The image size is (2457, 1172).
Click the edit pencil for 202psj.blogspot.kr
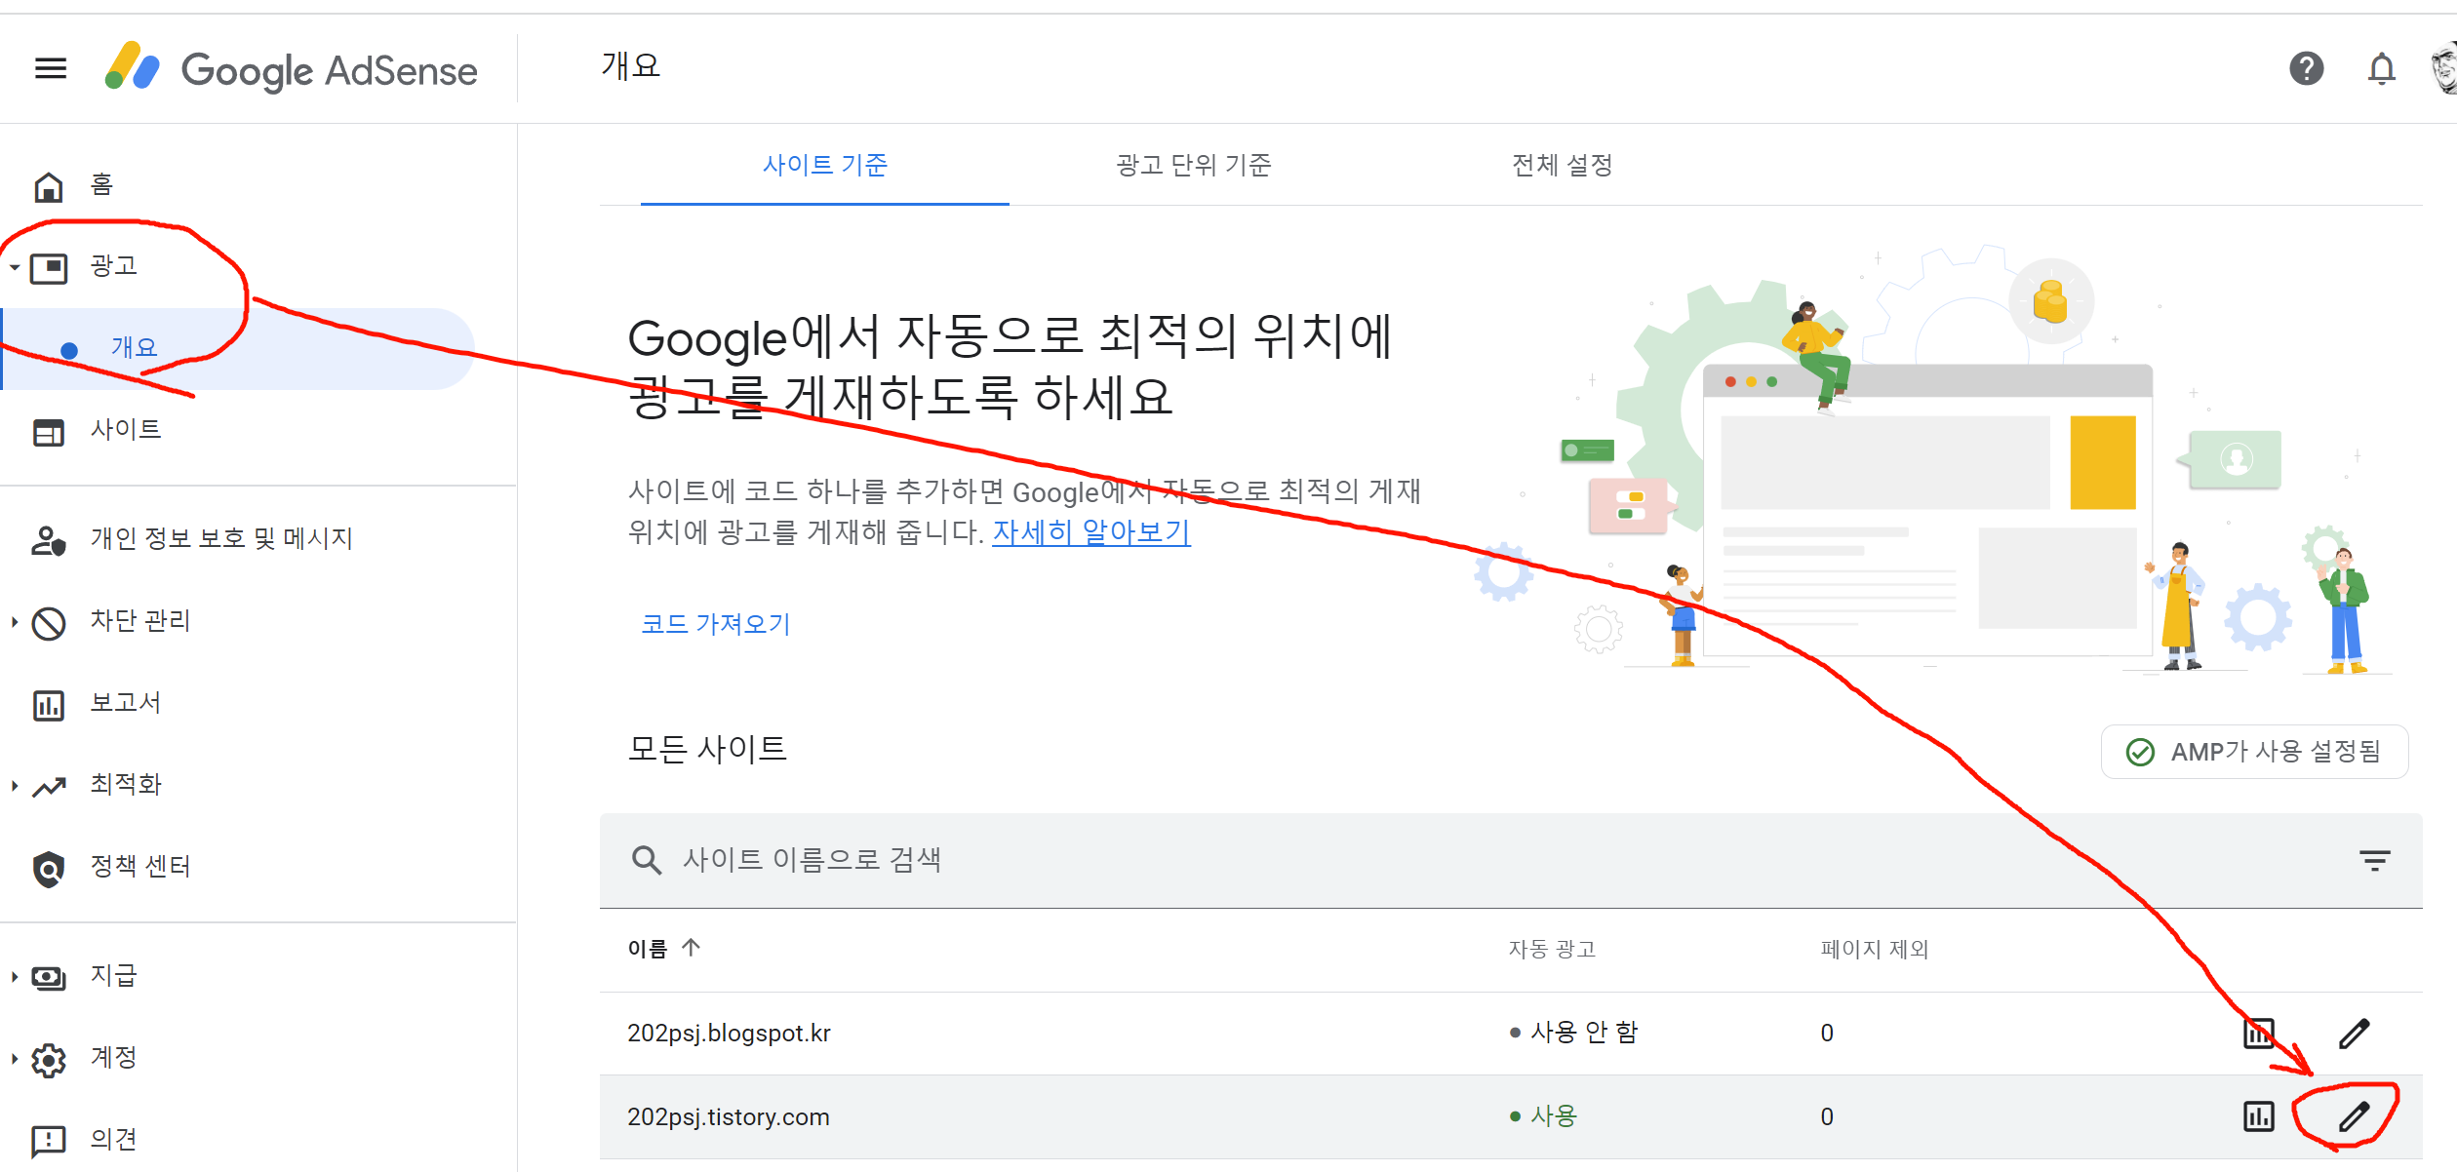pos(2354,1033)
